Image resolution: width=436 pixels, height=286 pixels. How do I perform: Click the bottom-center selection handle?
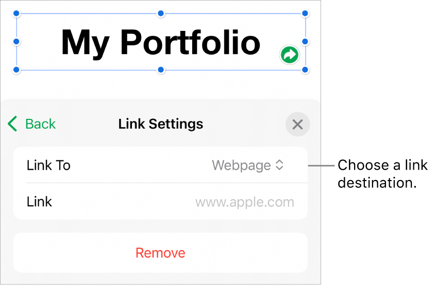pyautogui.click(x=161, y=69)
